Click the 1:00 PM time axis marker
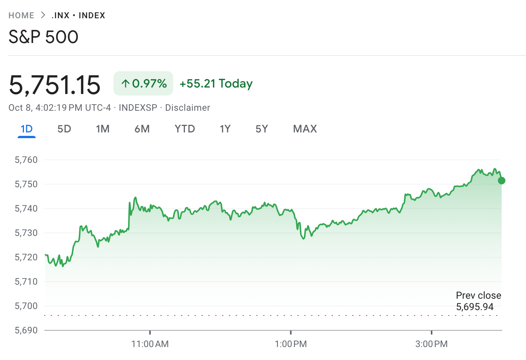Viewport: 526px width, 360px height. tap(291, 344)
